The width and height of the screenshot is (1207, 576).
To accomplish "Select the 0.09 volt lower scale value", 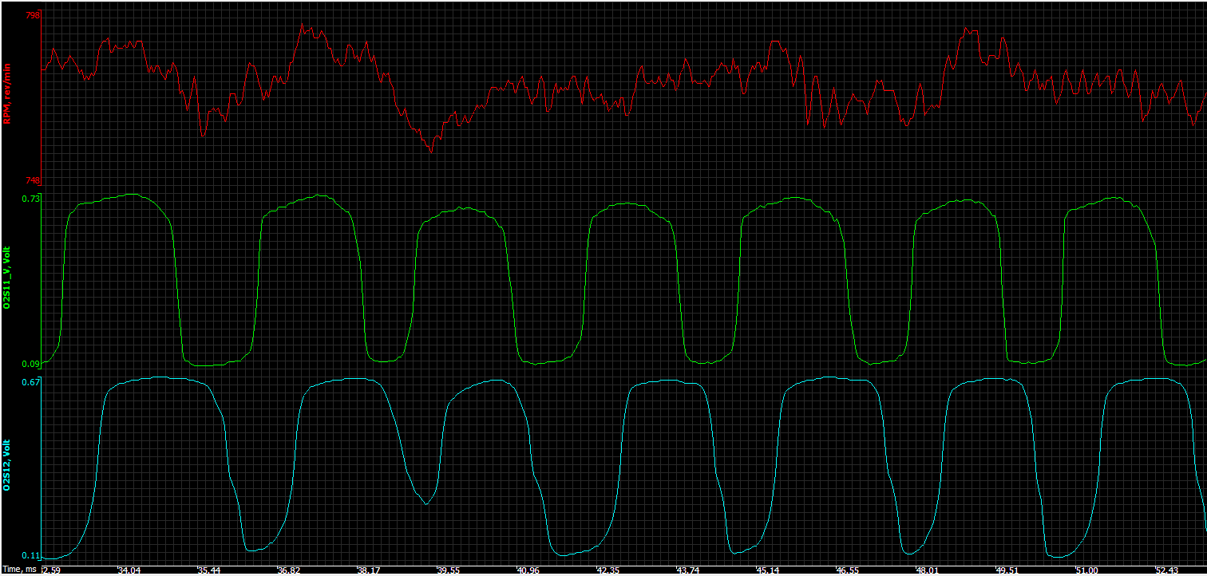I will tap(30, 365).
